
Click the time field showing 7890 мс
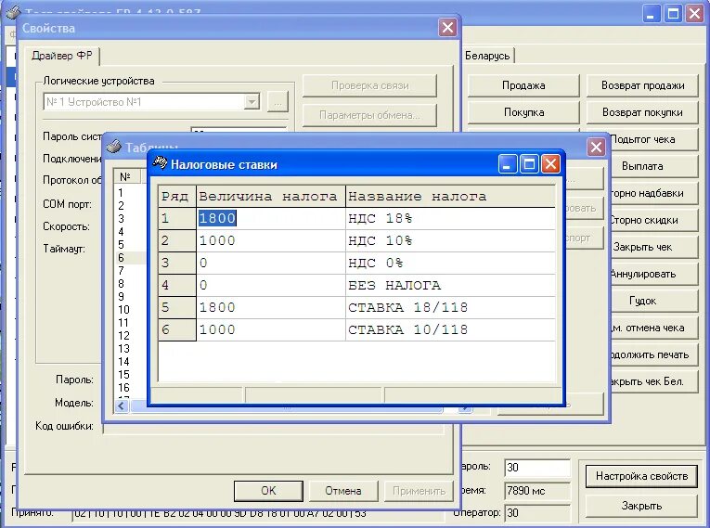pos(537,490)
